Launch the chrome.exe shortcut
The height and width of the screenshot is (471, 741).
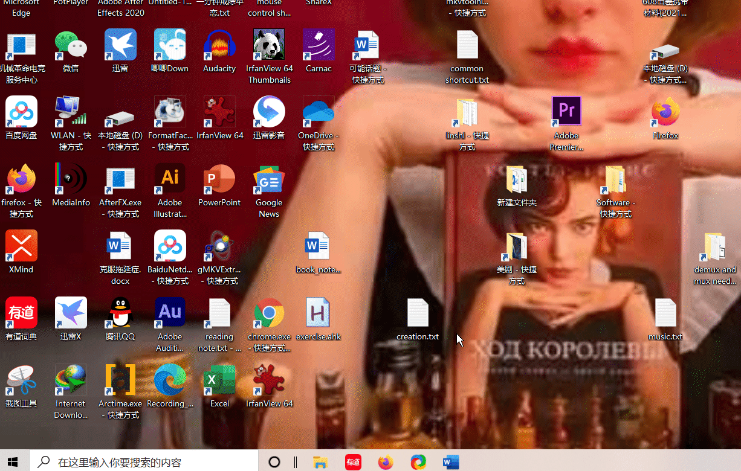pyautogui.click(x=269, y=313)
